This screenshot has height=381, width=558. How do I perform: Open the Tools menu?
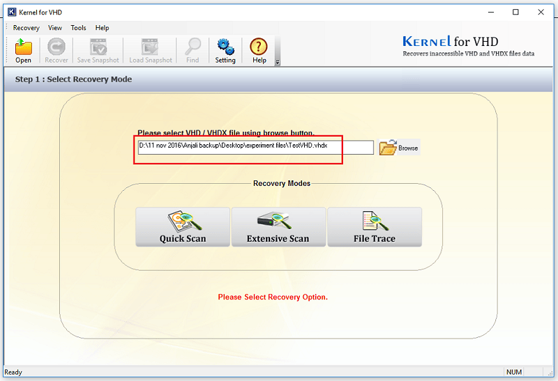click(x=78, y=28)
